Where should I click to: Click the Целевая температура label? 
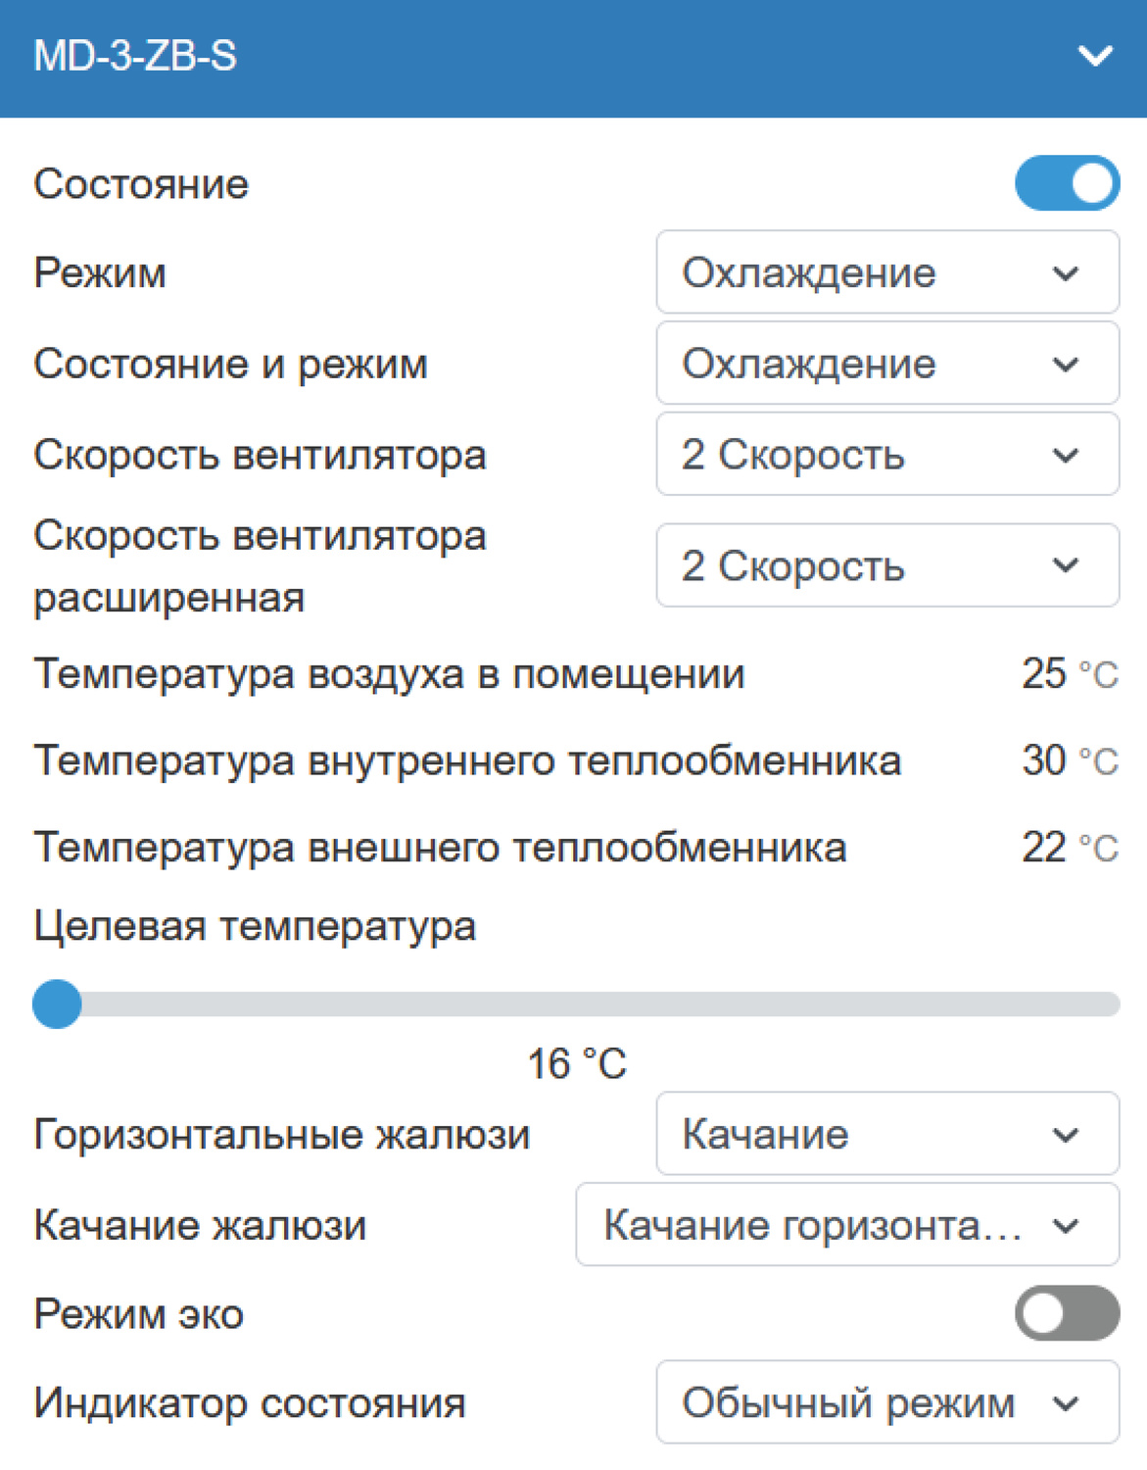255,926
